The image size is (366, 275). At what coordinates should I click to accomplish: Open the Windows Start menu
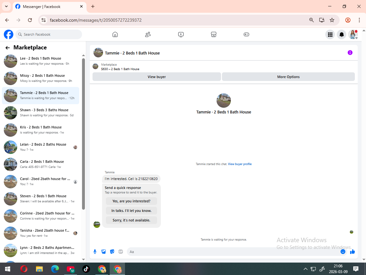click(x=7, y=269)
